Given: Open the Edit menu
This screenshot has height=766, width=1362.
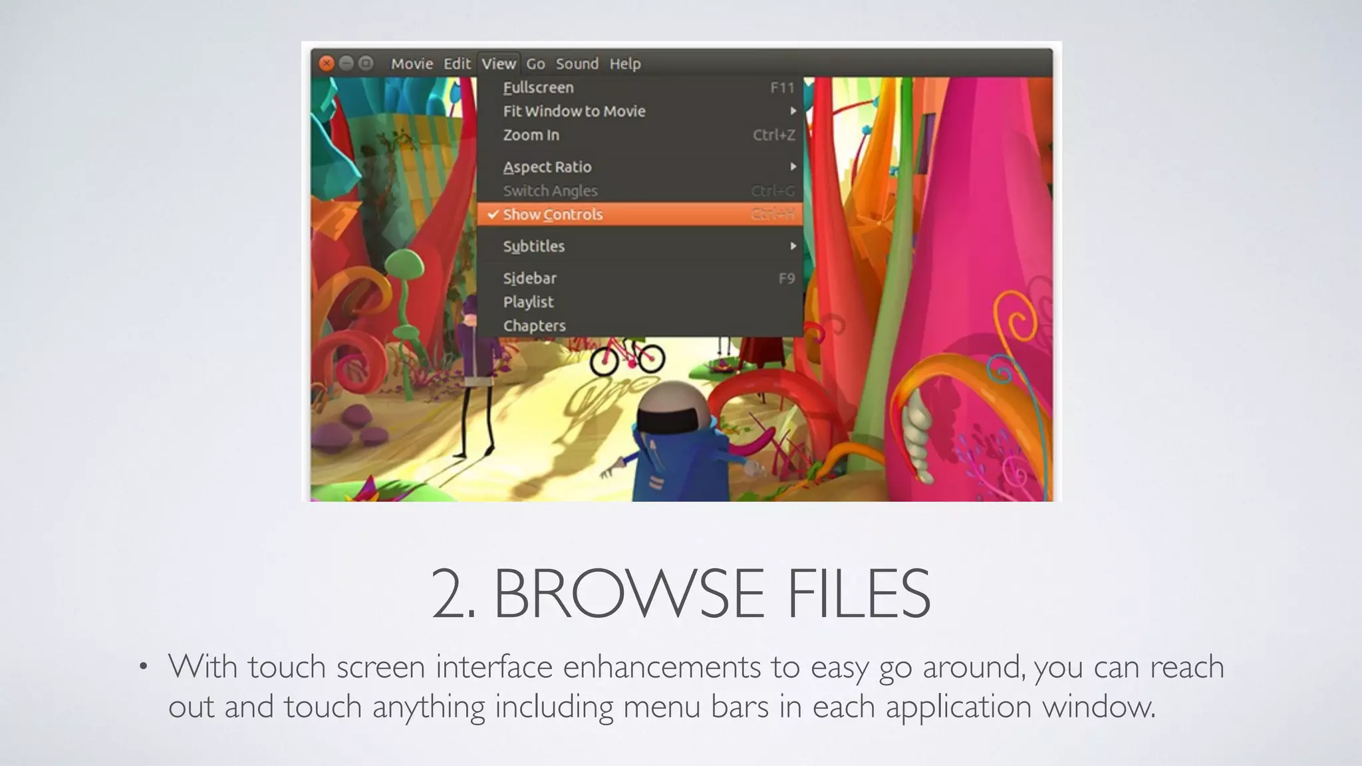Looking at the screenshot, I should point(457,64).
